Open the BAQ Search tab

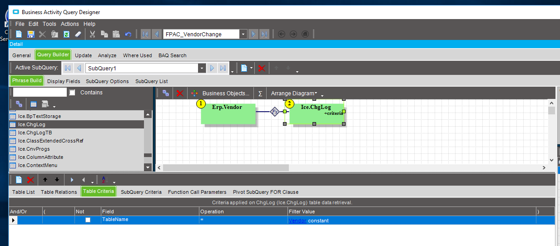(x=172, y=55)
